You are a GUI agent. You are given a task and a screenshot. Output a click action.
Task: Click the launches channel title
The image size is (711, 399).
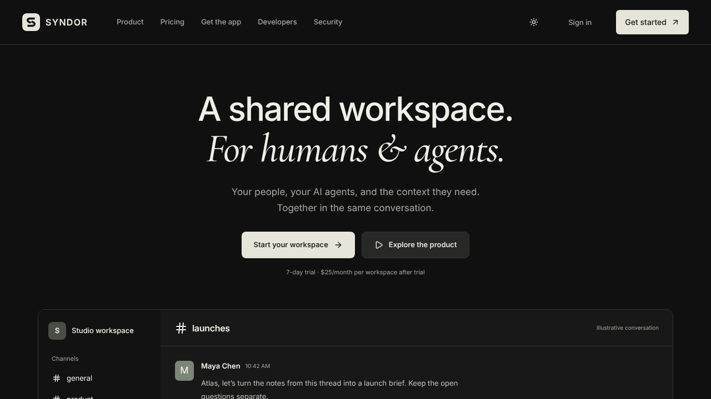pyautogui.click(x=211, y=328)
